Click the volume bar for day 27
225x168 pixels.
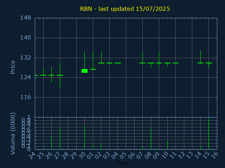point(60,139)
